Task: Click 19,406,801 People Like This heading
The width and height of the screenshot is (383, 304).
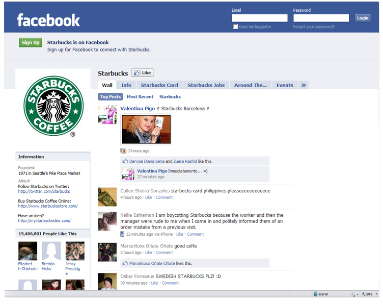Action: tap(47, 234)
